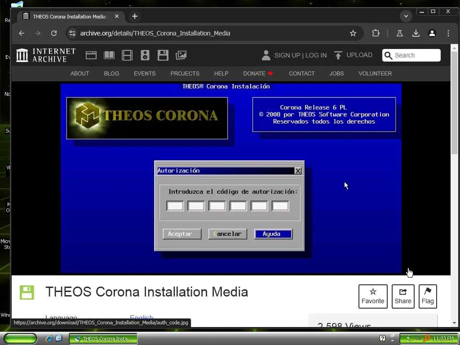Screen dimensions: 460x345
Task: Open Internet Explorer from the quick launch
Action: pos(49,339)
